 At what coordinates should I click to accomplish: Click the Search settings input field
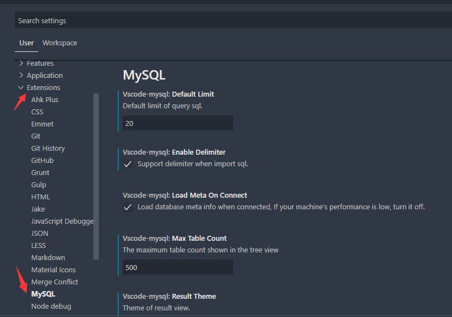click(233, 20)
